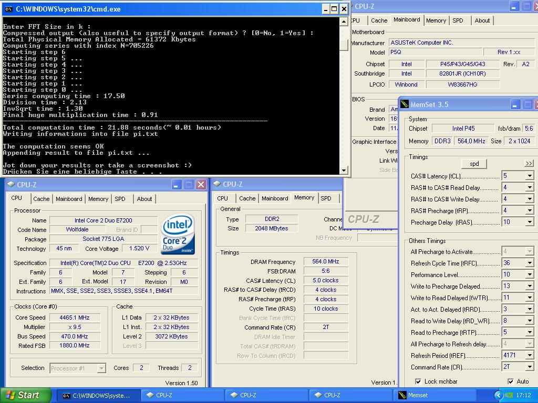Switch to Mainboard tab in CPU window

click(69, 199)
